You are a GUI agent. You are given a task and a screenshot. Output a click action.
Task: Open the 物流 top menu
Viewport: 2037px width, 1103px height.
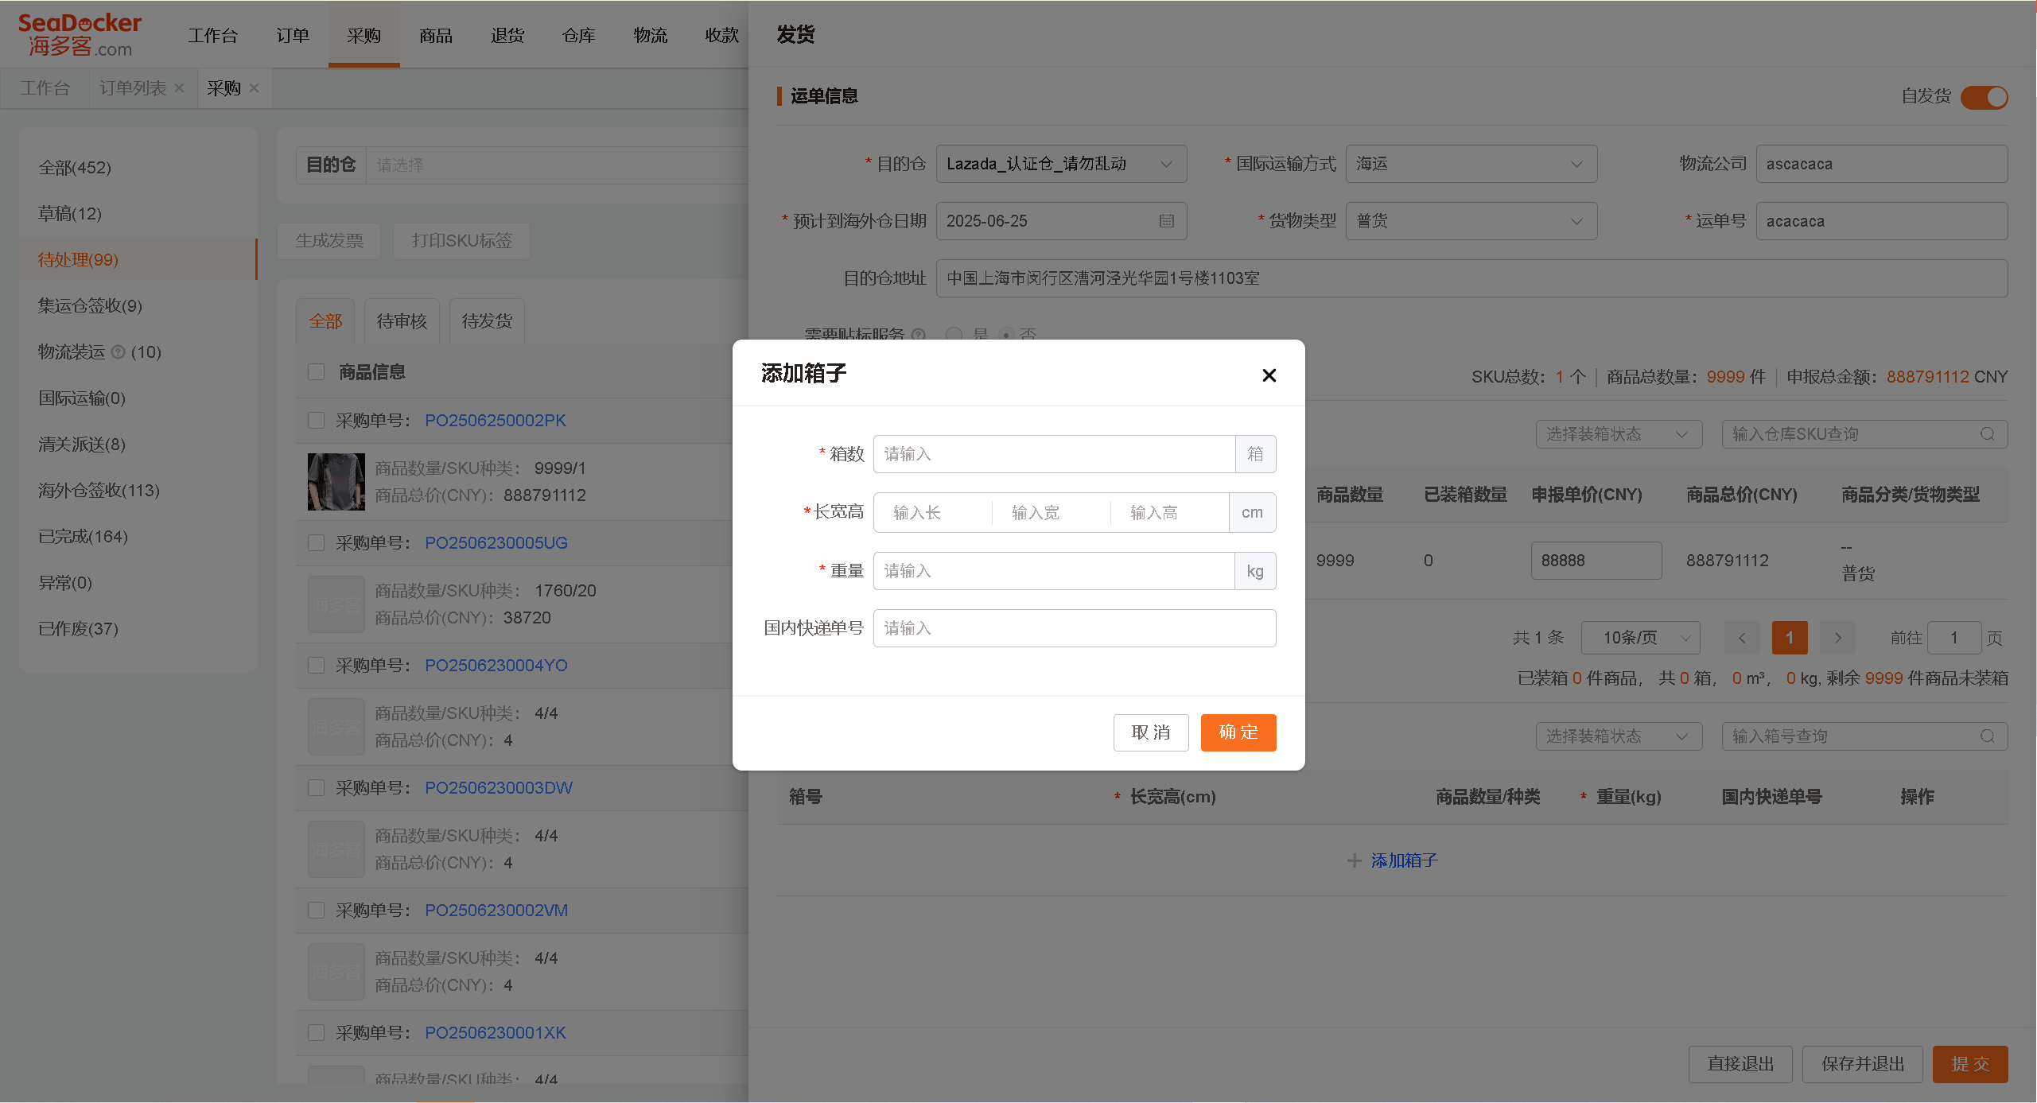click(651, 35)
